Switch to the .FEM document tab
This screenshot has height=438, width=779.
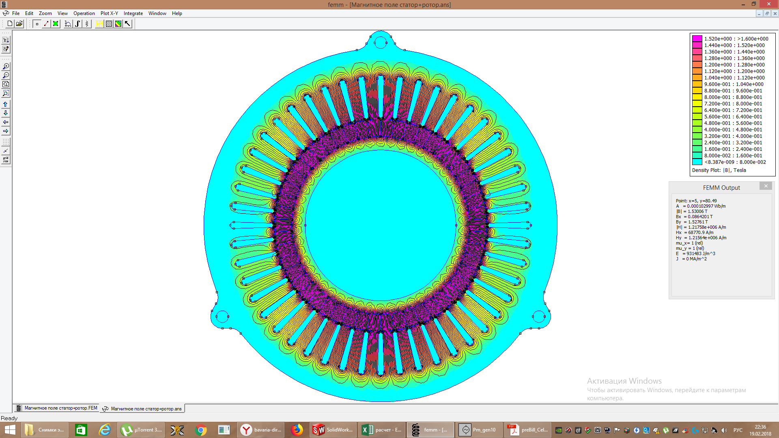[57, 408]
